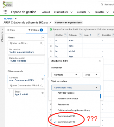Open Prénom column menu

(x=80, y=35)
